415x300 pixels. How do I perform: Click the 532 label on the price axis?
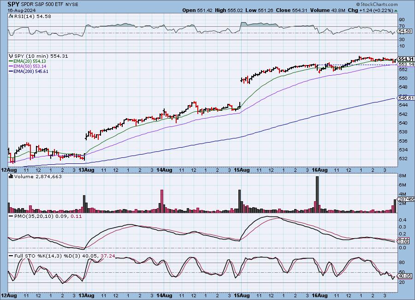403,158
